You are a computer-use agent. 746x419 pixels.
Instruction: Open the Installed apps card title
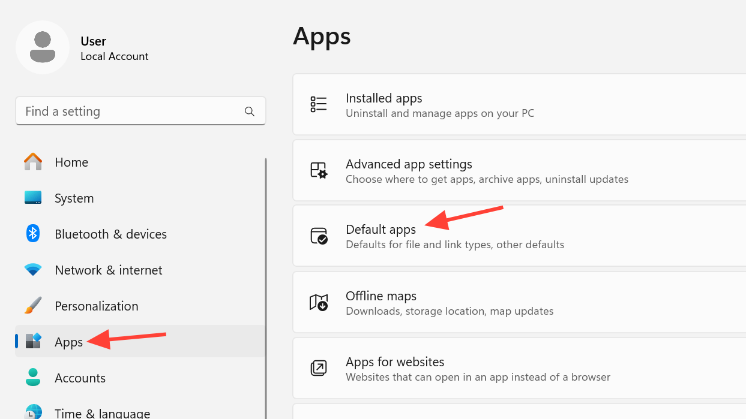[384, 98]
